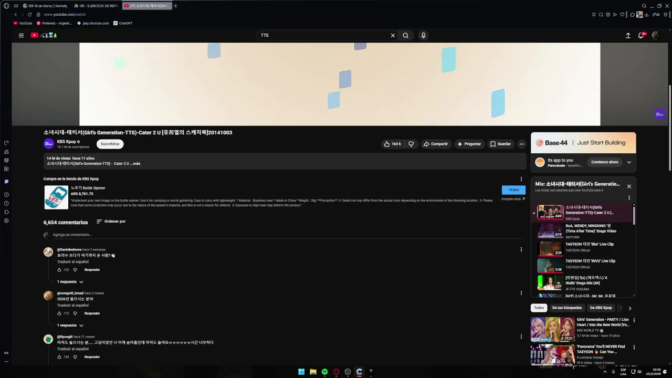Select the De tus búsquedas chip
672x378 pixels.
click(567, 308)
